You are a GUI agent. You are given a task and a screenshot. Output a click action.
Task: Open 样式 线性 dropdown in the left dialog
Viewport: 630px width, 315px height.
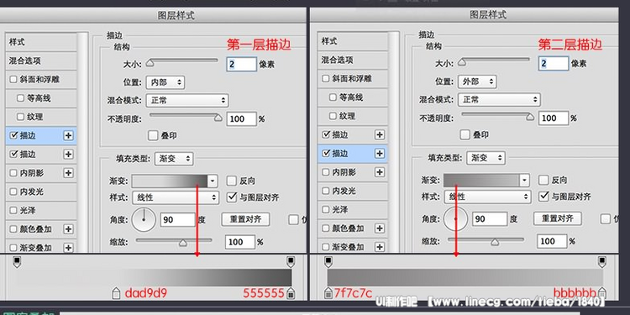click(176, 197)
